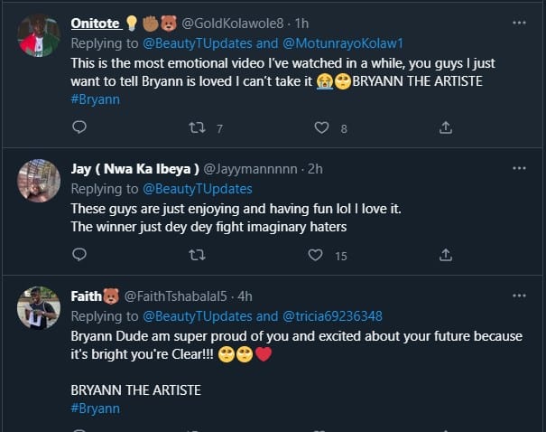This screenshot has width=546, height=432.
Task: Open @BeautyTUpdates link in Jay's reply
Action: [x=197, y=189]
